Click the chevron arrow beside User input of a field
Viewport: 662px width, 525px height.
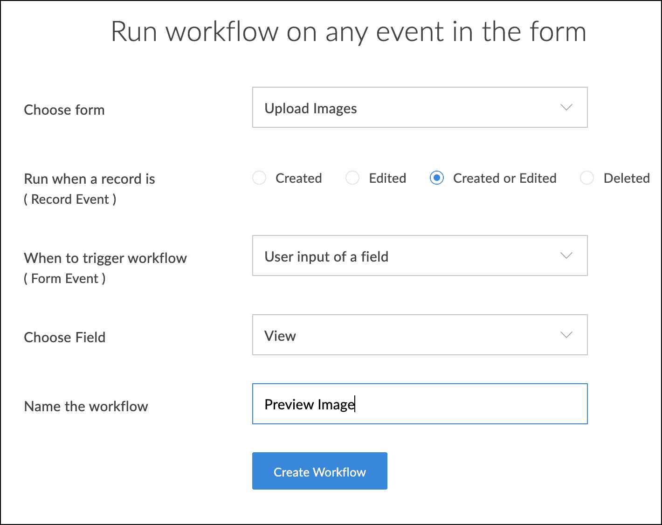(566, 256)
